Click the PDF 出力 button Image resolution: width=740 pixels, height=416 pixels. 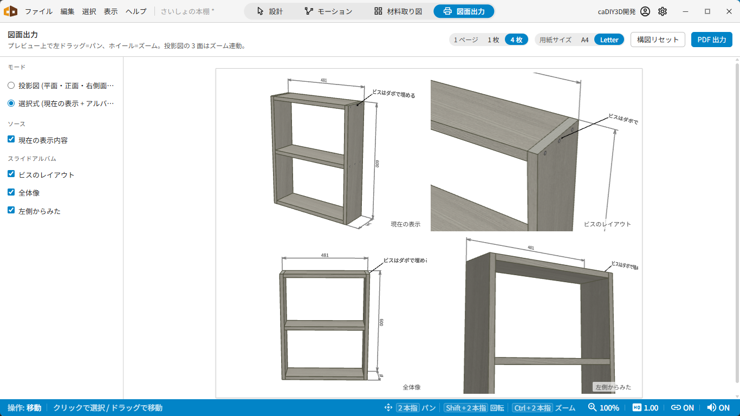pos(712,40)
